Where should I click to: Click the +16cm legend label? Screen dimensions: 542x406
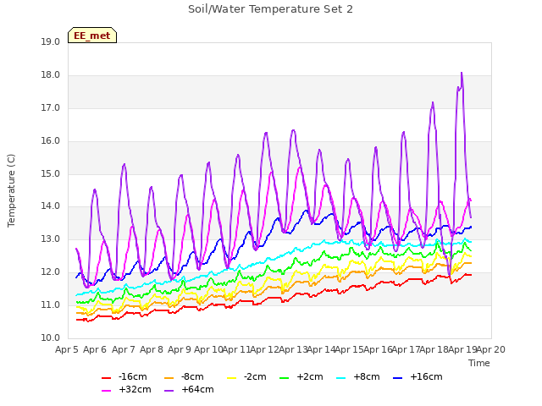(x=426, y=376)
